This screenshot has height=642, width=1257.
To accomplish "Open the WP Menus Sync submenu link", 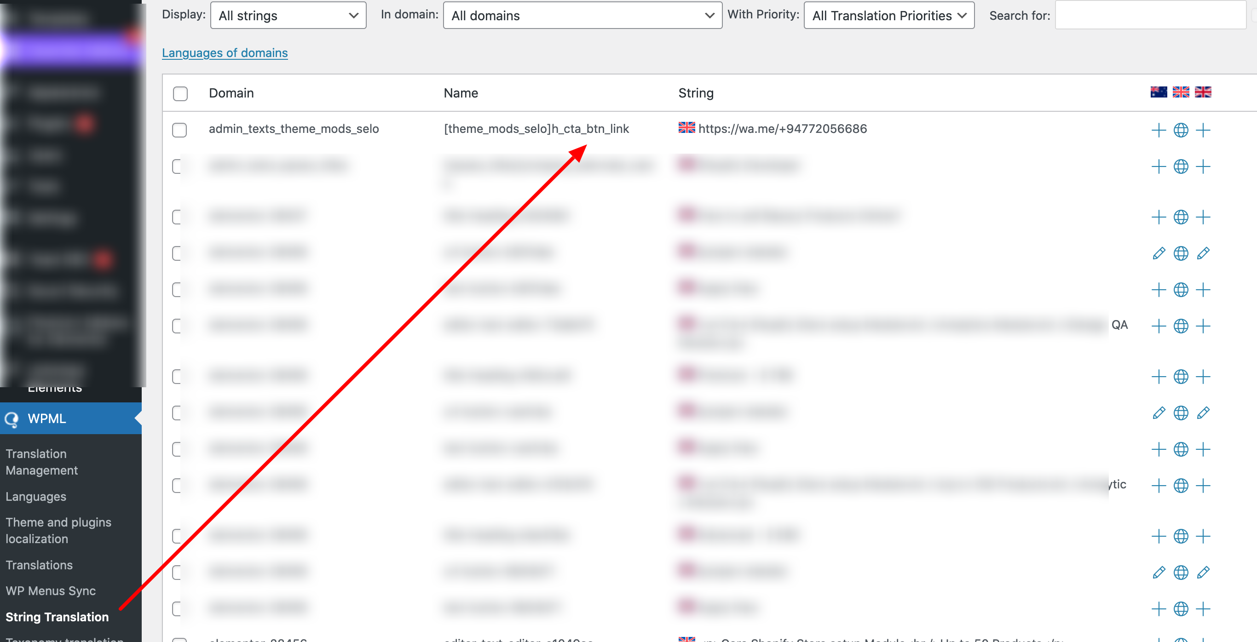I will 51,591.
